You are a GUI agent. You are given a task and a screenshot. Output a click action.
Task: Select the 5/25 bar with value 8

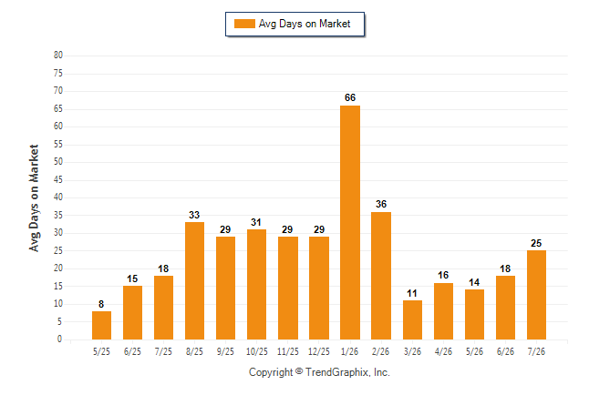click(x=101, y=325)
